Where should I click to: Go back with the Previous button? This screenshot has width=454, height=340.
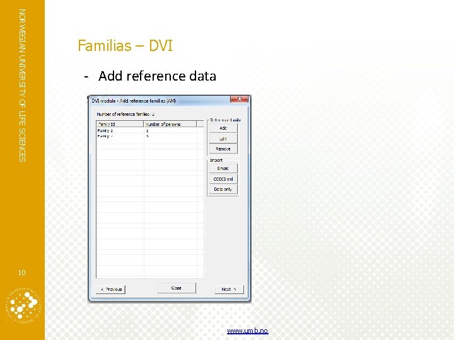click(110, 289)
